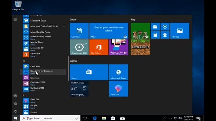Open the Xbox tile
The height and width of the screenshot is (121, 216).
tap(140, 31)
